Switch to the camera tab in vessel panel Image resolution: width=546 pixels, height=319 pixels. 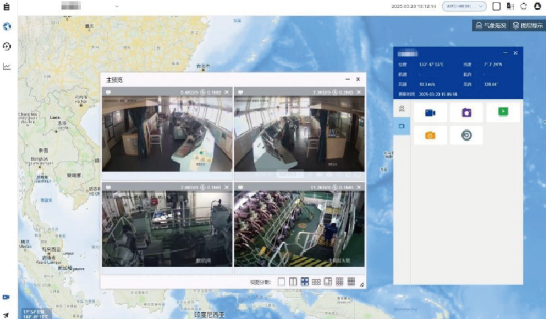pos(401,126)
